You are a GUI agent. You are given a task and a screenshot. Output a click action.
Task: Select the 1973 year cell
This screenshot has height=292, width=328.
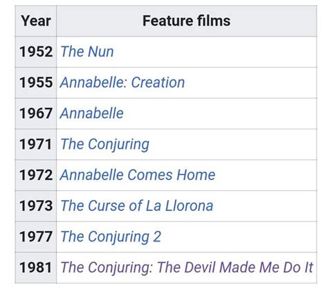tap(36, 206)
